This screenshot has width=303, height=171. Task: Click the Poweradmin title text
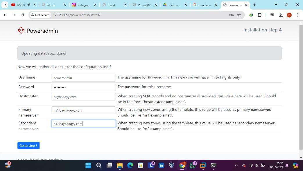[42, 31]
